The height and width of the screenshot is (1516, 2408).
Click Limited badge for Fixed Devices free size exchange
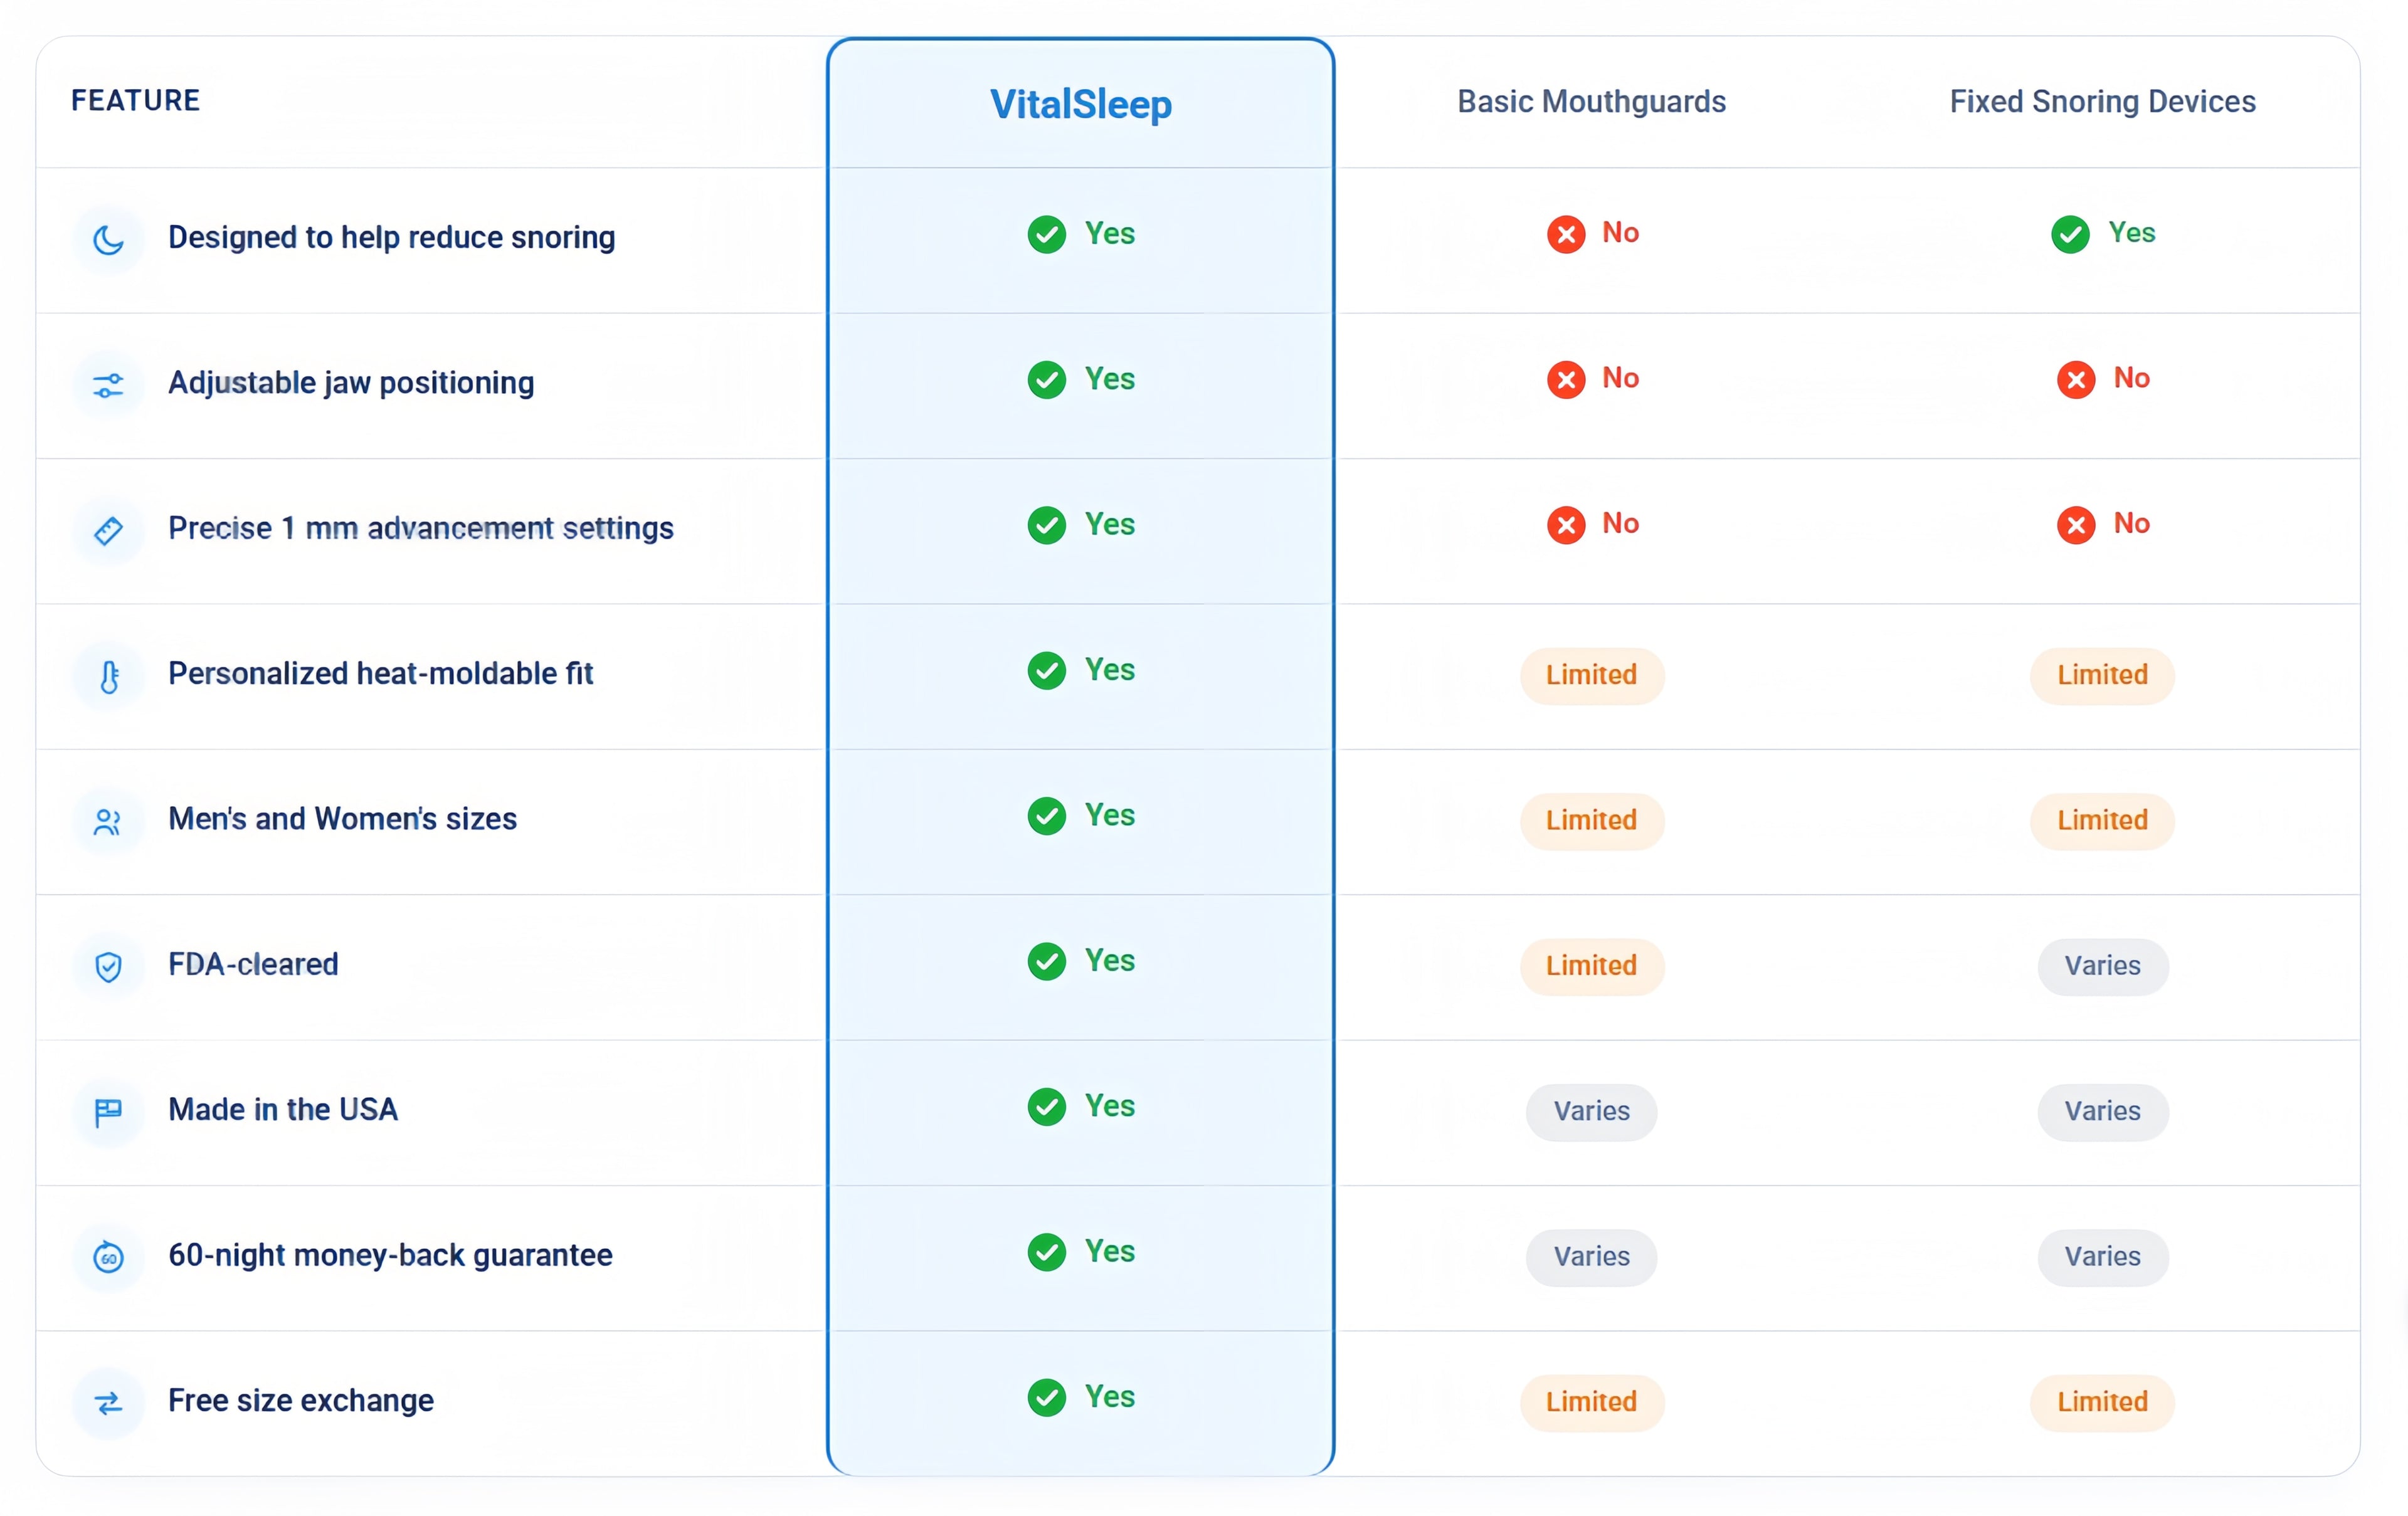[x=2102, y=1402]
